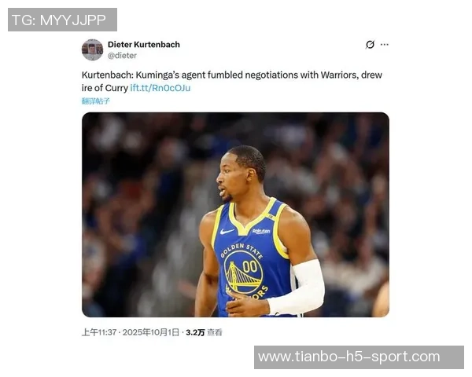Screen dimensions: 472x377
Task: Click the Rakuten sponsor patch on jersey
Action: click(260, 231)
